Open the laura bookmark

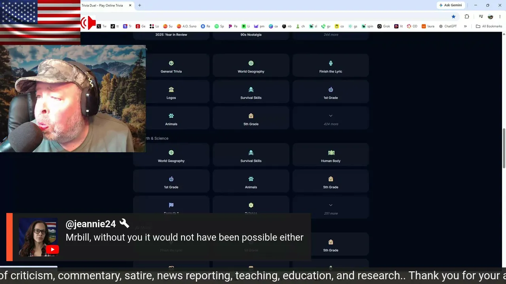(x=428, y=26)
